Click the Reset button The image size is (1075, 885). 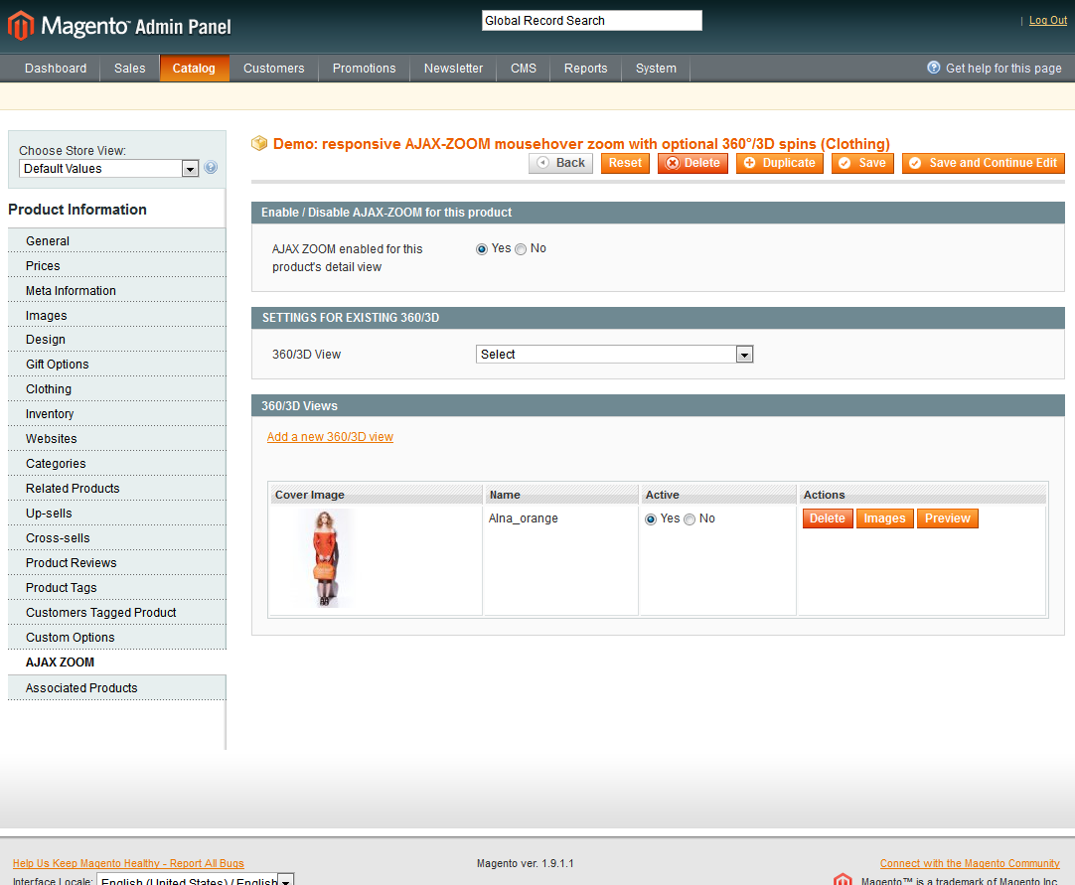point(625,163)
